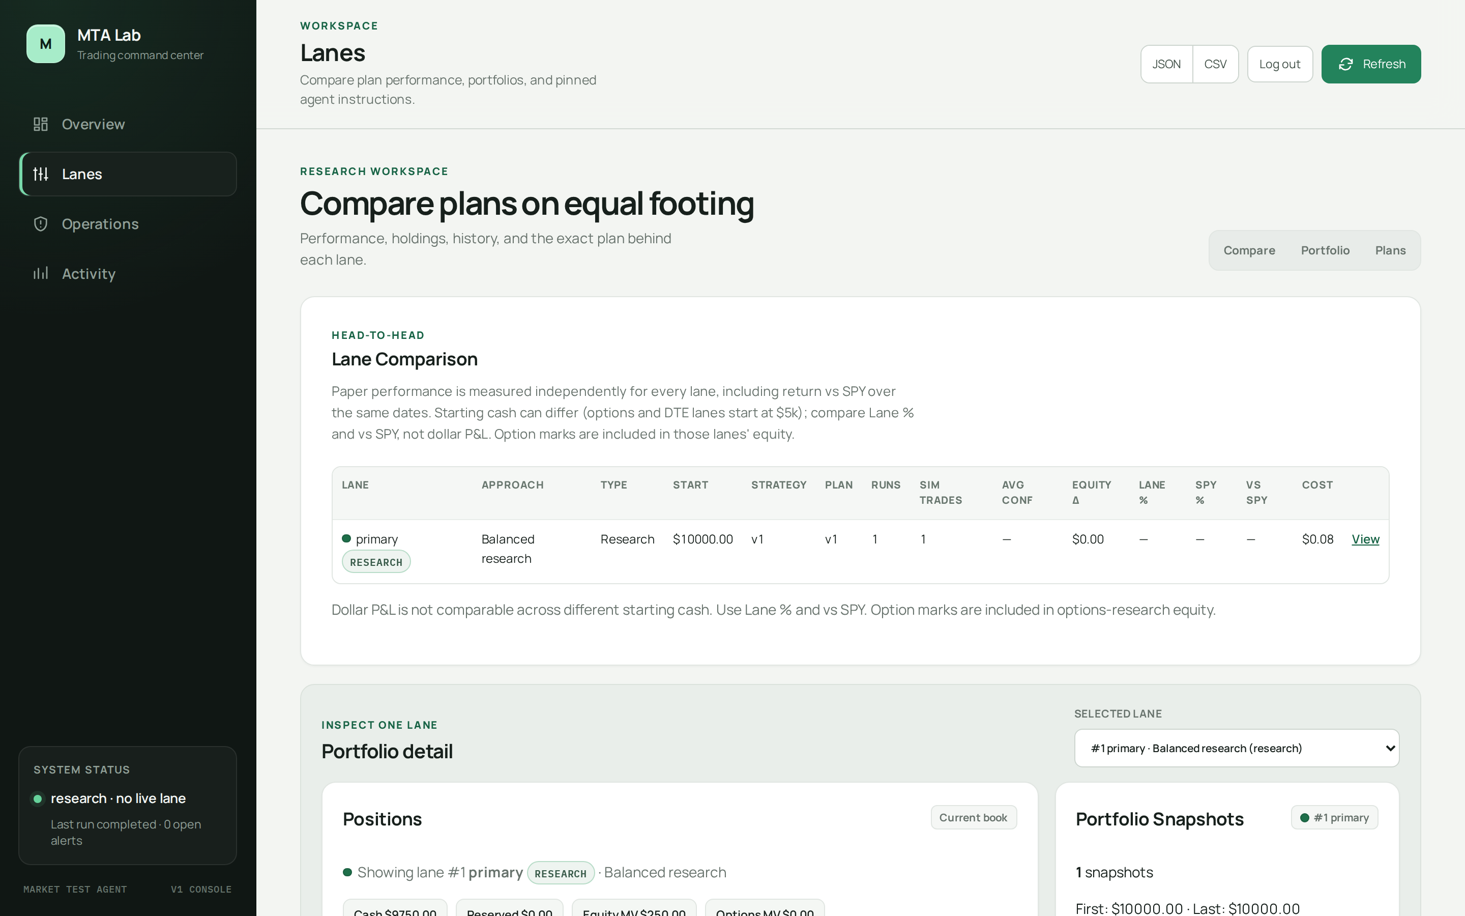Click the Operations shield icon in sidebar
Screen dimensions: 1465x916
[41, 223]
